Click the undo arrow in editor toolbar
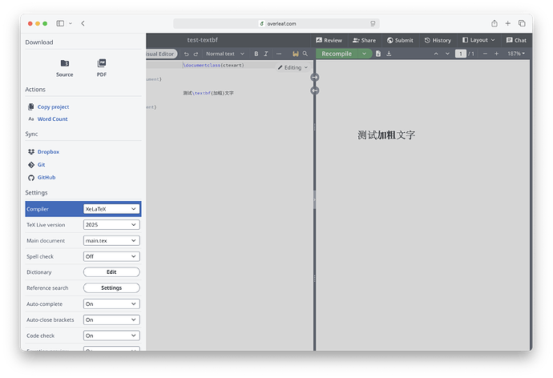553x378 pixels. click(x=186, y=54)
